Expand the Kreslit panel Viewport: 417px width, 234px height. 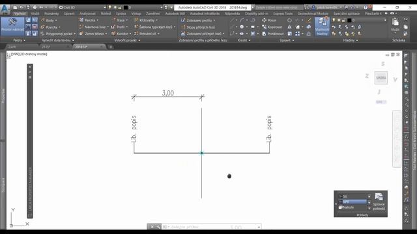pos(244,40)
